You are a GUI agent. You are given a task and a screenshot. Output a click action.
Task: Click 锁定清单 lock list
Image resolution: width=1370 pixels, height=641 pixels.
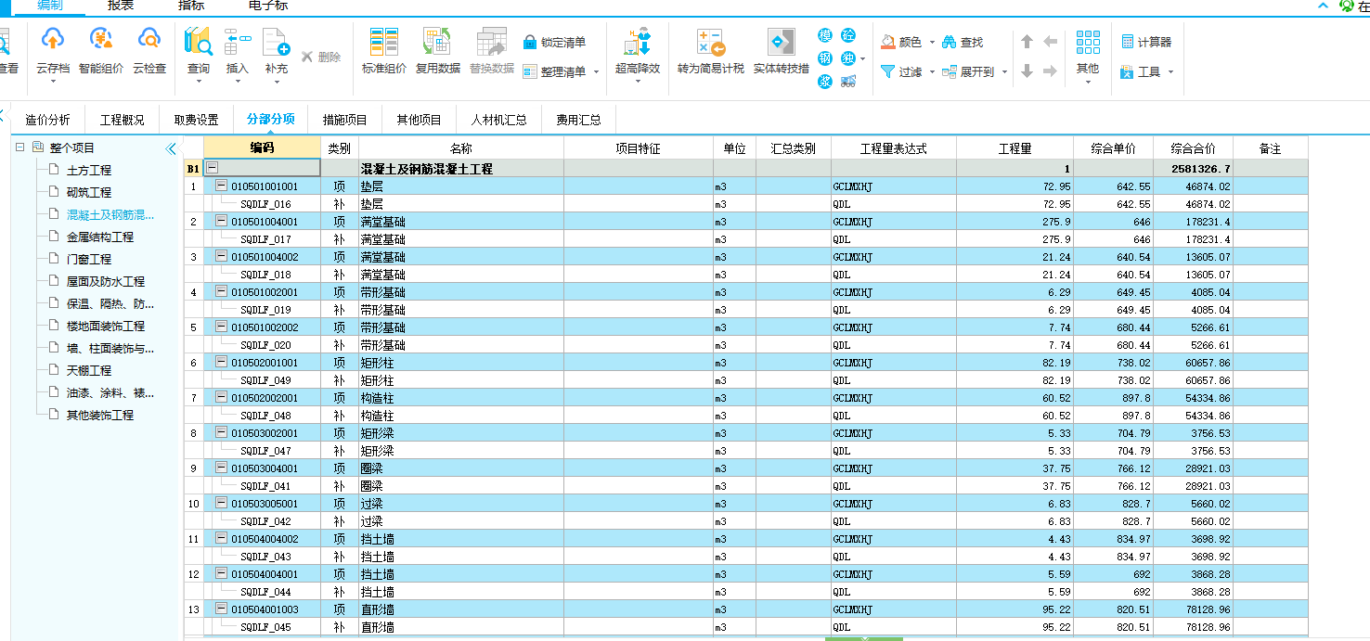click(x=555, y=42)
